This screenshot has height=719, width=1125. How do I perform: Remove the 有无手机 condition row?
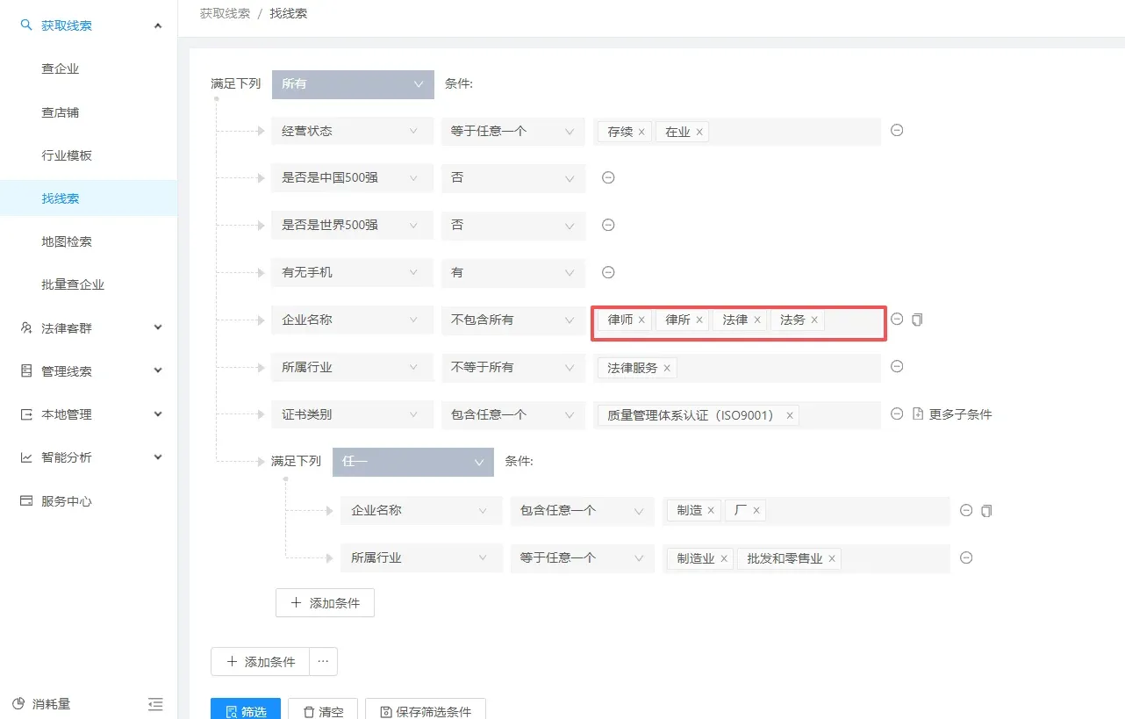pyautogui.click(x=608, y=272)
